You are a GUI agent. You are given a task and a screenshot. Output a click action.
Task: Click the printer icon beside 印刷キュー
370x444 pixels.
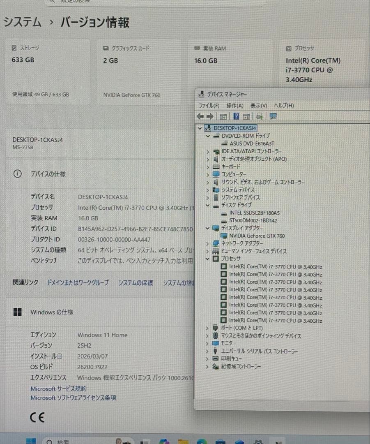coord(215,358)
